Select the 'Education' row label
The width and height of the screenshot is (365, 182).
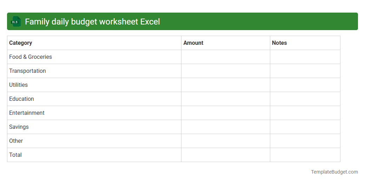pos(21,99)
